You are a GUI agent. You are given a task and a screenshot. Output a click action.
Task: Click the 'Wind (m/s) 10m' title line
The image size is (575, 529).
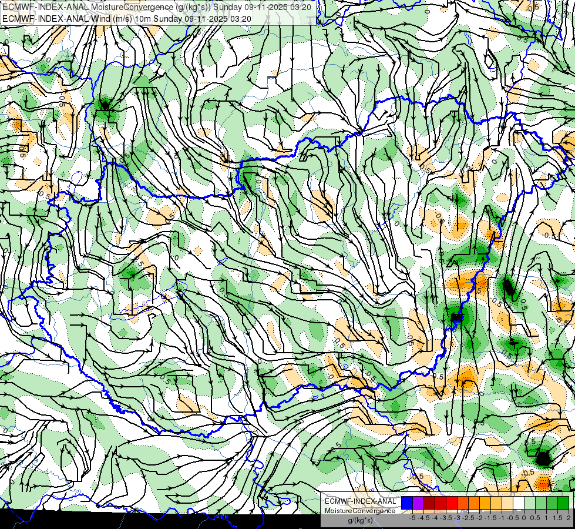(127, 18)
